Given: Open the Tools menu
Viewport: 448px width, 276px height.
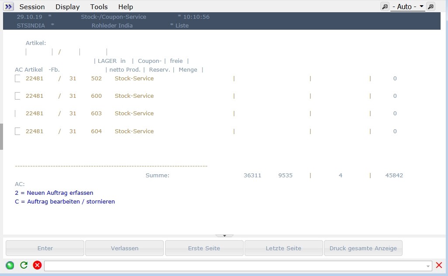Looking at the screenshot, I should tap(99, 7).
